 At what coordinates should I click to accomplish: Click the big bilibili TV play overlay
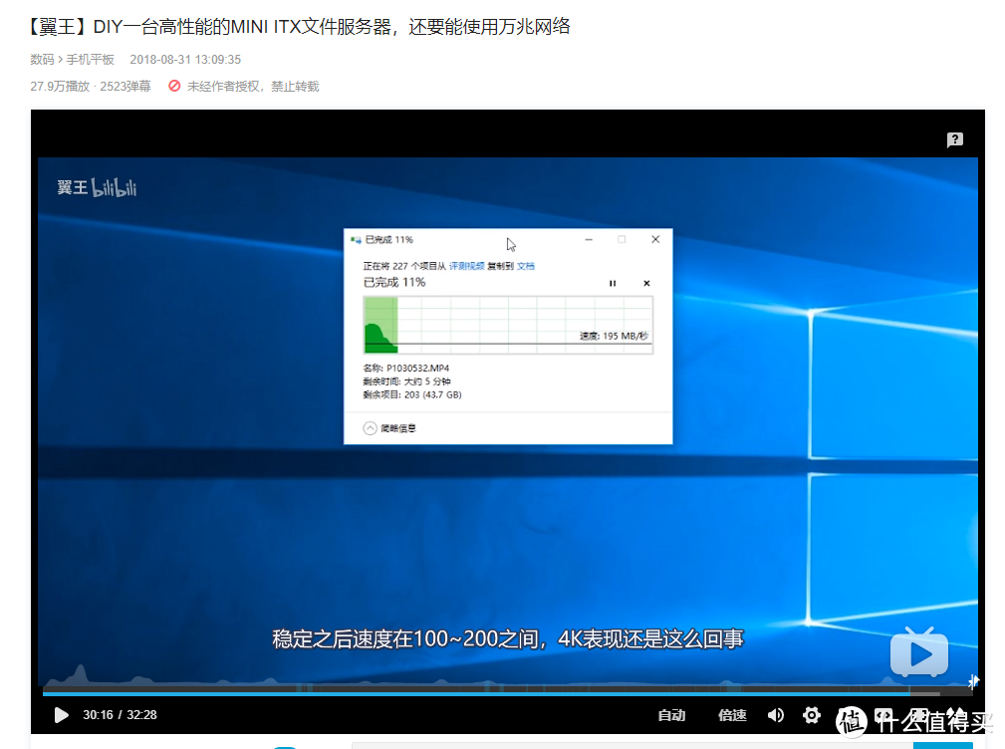pyautogui.click(x=918, y=652)
